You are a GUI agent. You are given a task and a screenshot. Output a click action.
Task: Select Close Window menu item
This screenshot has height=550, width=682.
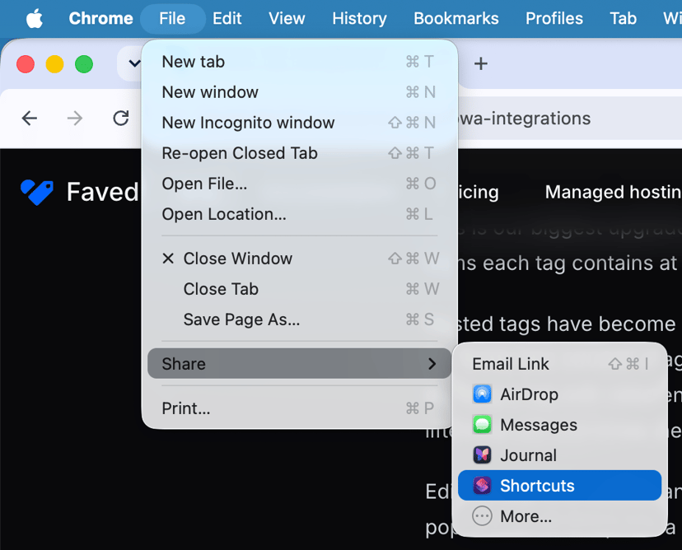[299, 259]
